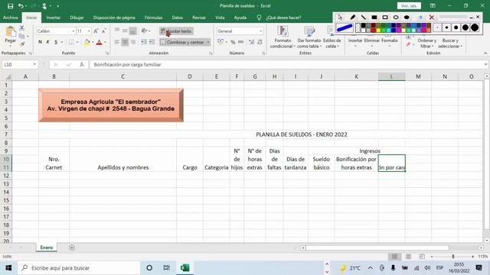The height and width of the screenshot is (275, 490).
Task: Select the Enero sheet tab
Action: coord(46,247)
